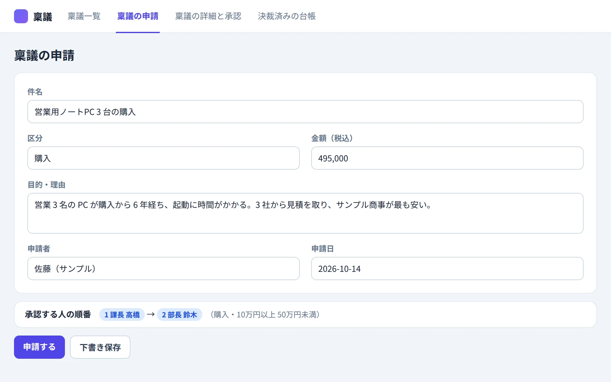
Task: Click the 購入・10万円以上 50万円未満 condition note
Action: pyautogui.click(x=265, y=315)
